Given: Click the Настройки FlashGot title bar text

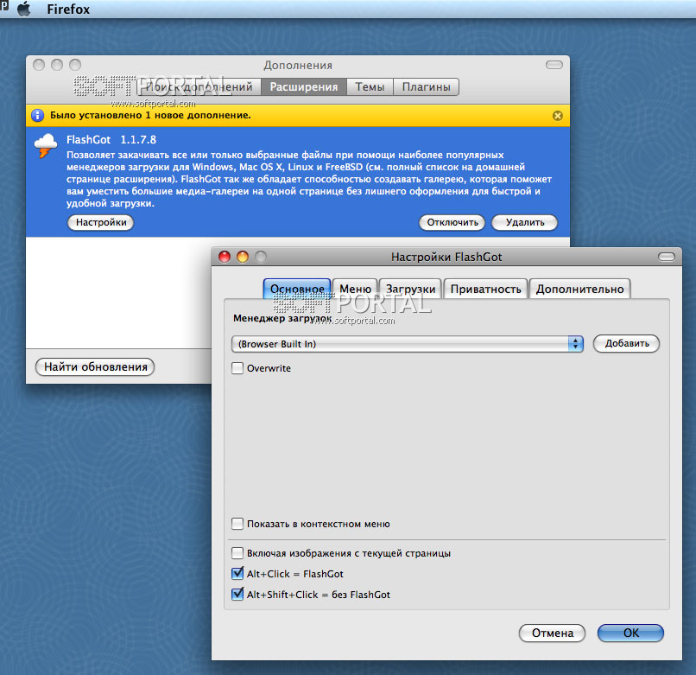Looking at the screenshot, I should tap(446, 257).
